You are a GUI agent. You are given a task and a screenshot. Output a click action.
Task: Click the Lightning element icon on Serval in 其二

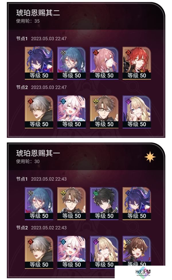[128, 101]
